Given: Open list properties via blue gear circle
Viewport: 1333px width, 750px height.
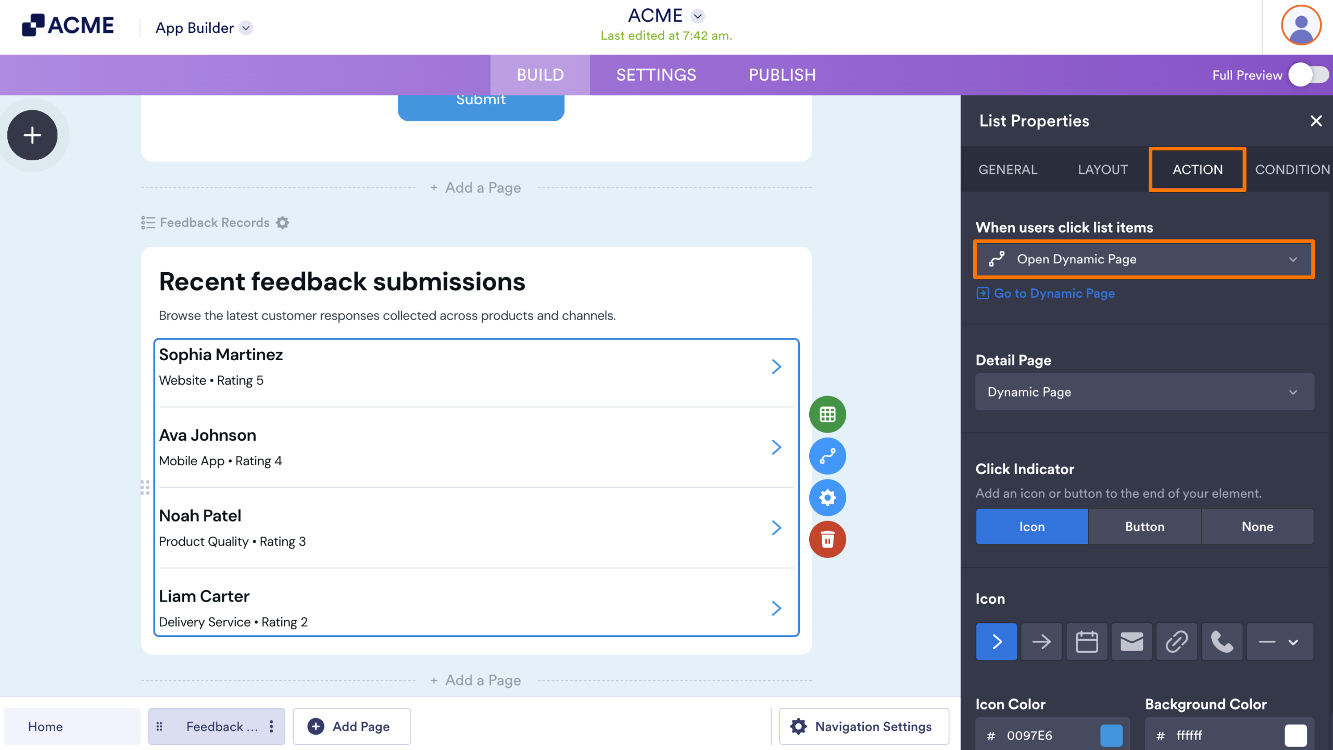Looking at the screenshot, I should pyautogui.click(x=827, y=498).
